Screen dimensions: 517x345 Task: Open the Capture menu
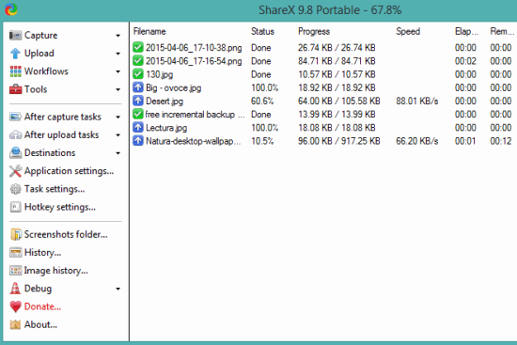40,35
